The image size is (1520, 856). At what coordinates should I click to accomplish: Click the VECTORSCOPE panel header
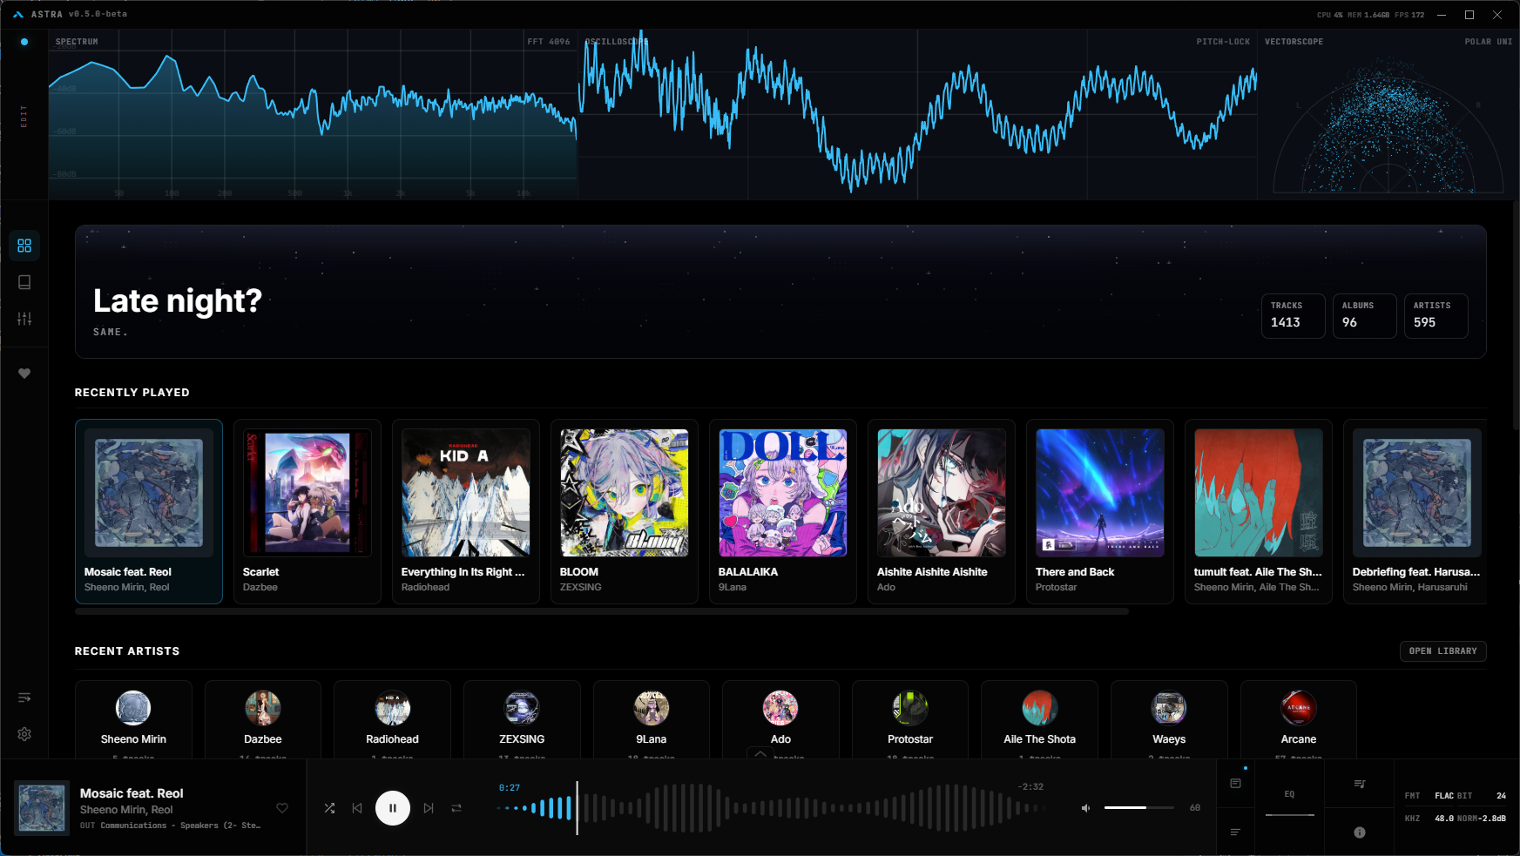pos(1294,41)
